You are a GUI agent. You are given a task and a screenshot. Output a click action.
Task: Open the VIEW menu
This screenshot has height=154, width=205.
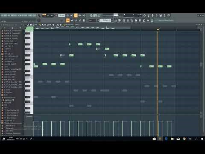tap(19, 15)
